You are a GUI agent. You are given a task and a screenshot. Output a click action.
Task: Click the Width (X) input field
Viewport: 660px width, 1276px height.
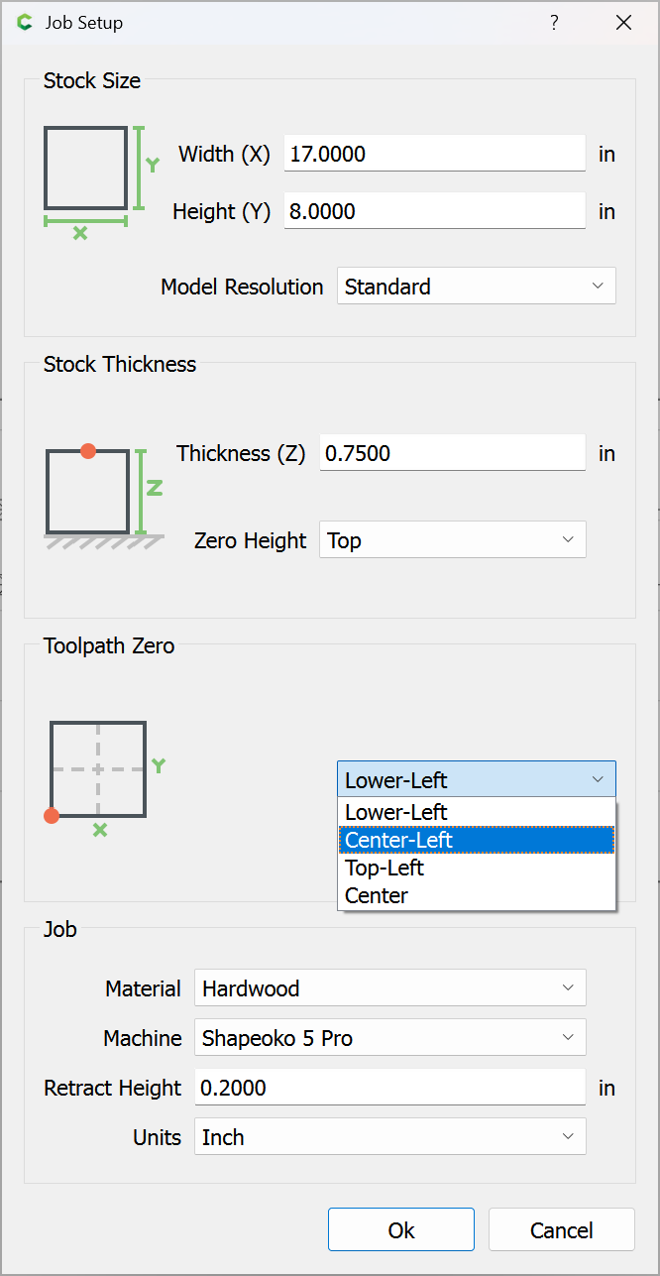434,154
